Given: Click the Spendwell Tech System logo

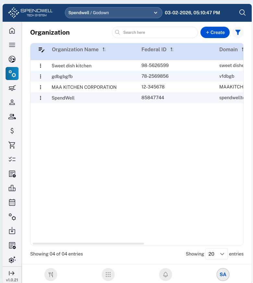Looking at the screenshot, I should [30, 13].
